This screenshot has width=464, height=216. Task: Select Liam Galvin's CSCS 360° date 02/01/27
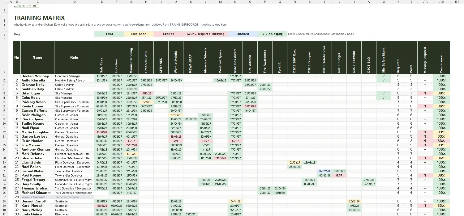coord(294,162)
